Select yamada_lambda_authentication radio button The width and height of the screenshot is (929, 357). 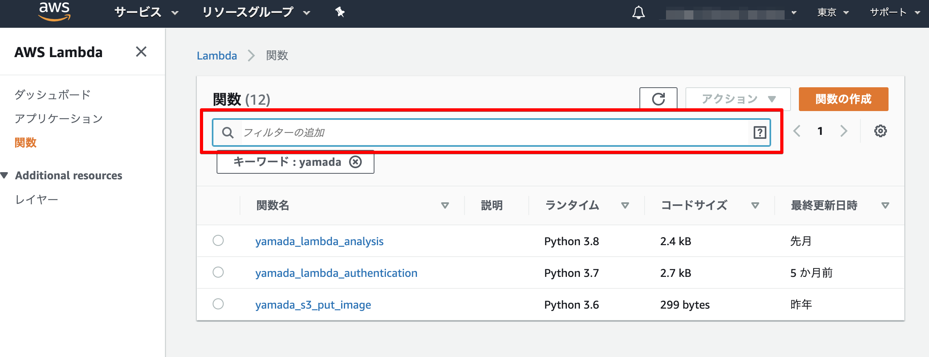[218, 272]
